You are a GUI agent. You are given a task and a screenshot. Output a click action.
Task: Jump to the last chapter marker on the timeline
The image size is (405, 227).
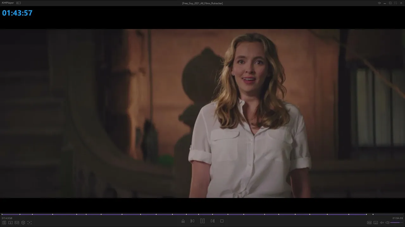pyautogui.click(x=373, y=214)
